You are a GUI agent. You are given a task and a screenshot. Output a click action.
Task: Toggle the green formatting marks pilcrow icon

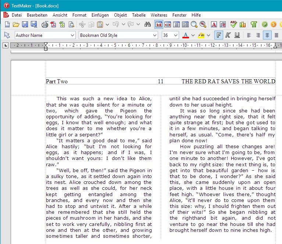click(254, 24)
